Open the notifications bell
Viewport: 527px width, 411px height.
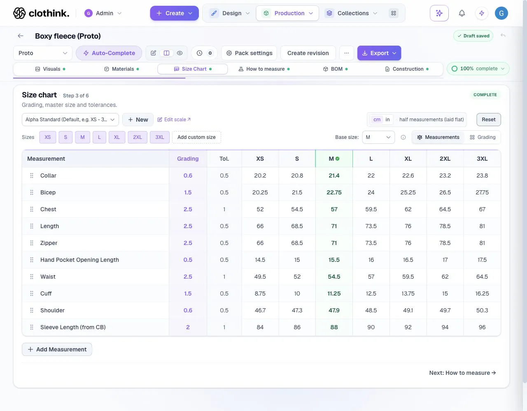(462, 13)
